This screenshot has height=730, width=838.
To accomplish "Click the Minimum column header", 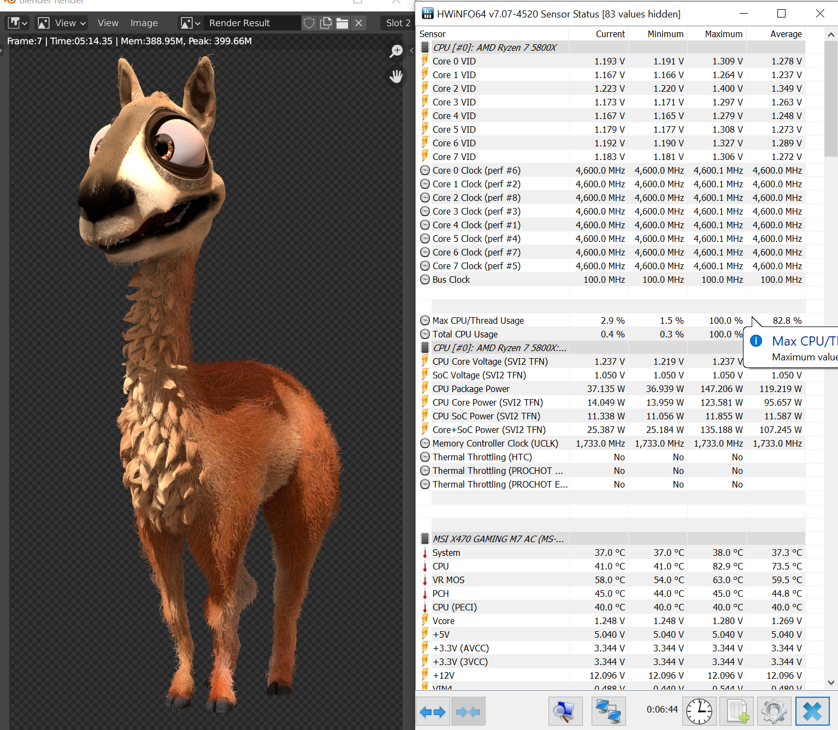I will (657, 34).
